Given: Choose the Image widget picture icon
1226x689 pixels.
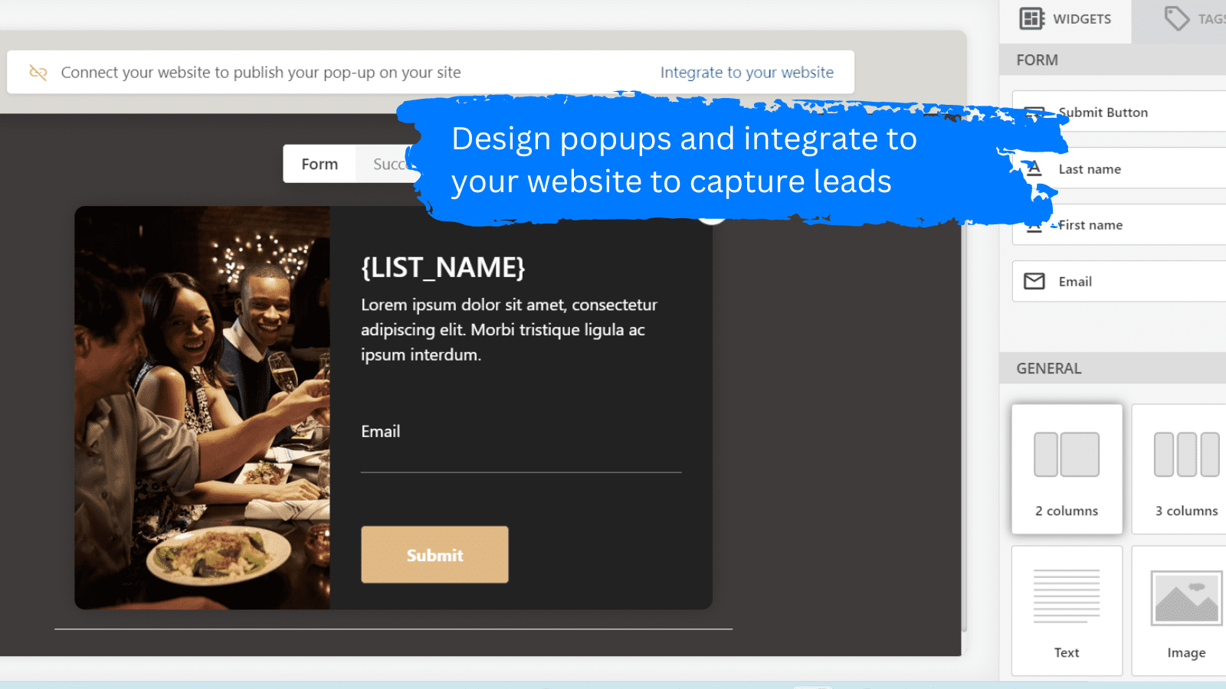Looking at the screenshot, I should (x=1185, y=598).
